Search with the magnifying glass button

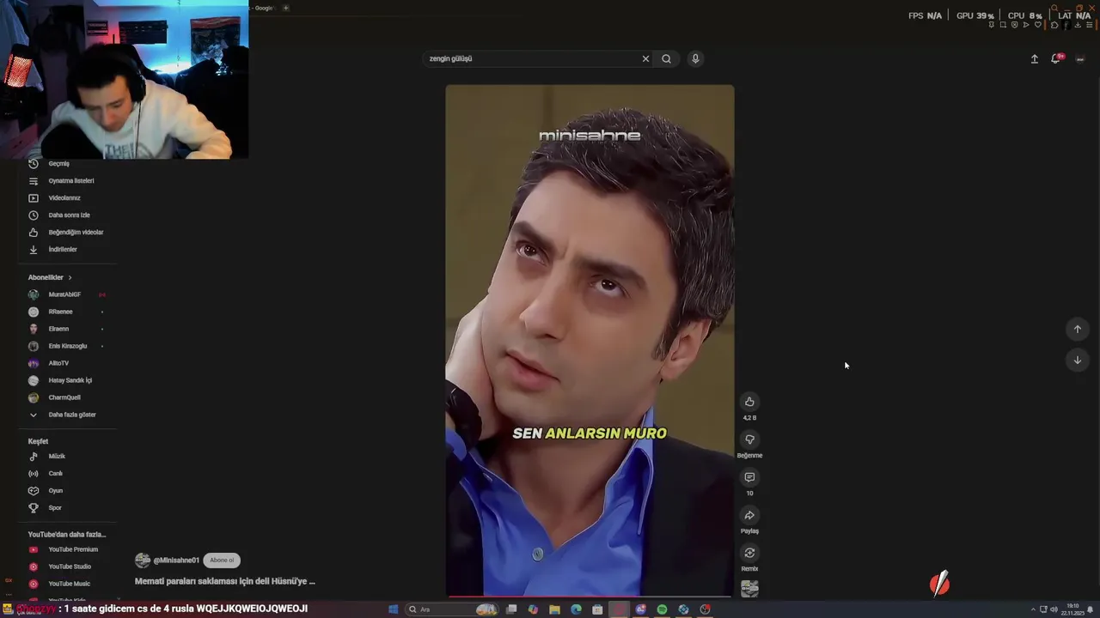point(666,58)
